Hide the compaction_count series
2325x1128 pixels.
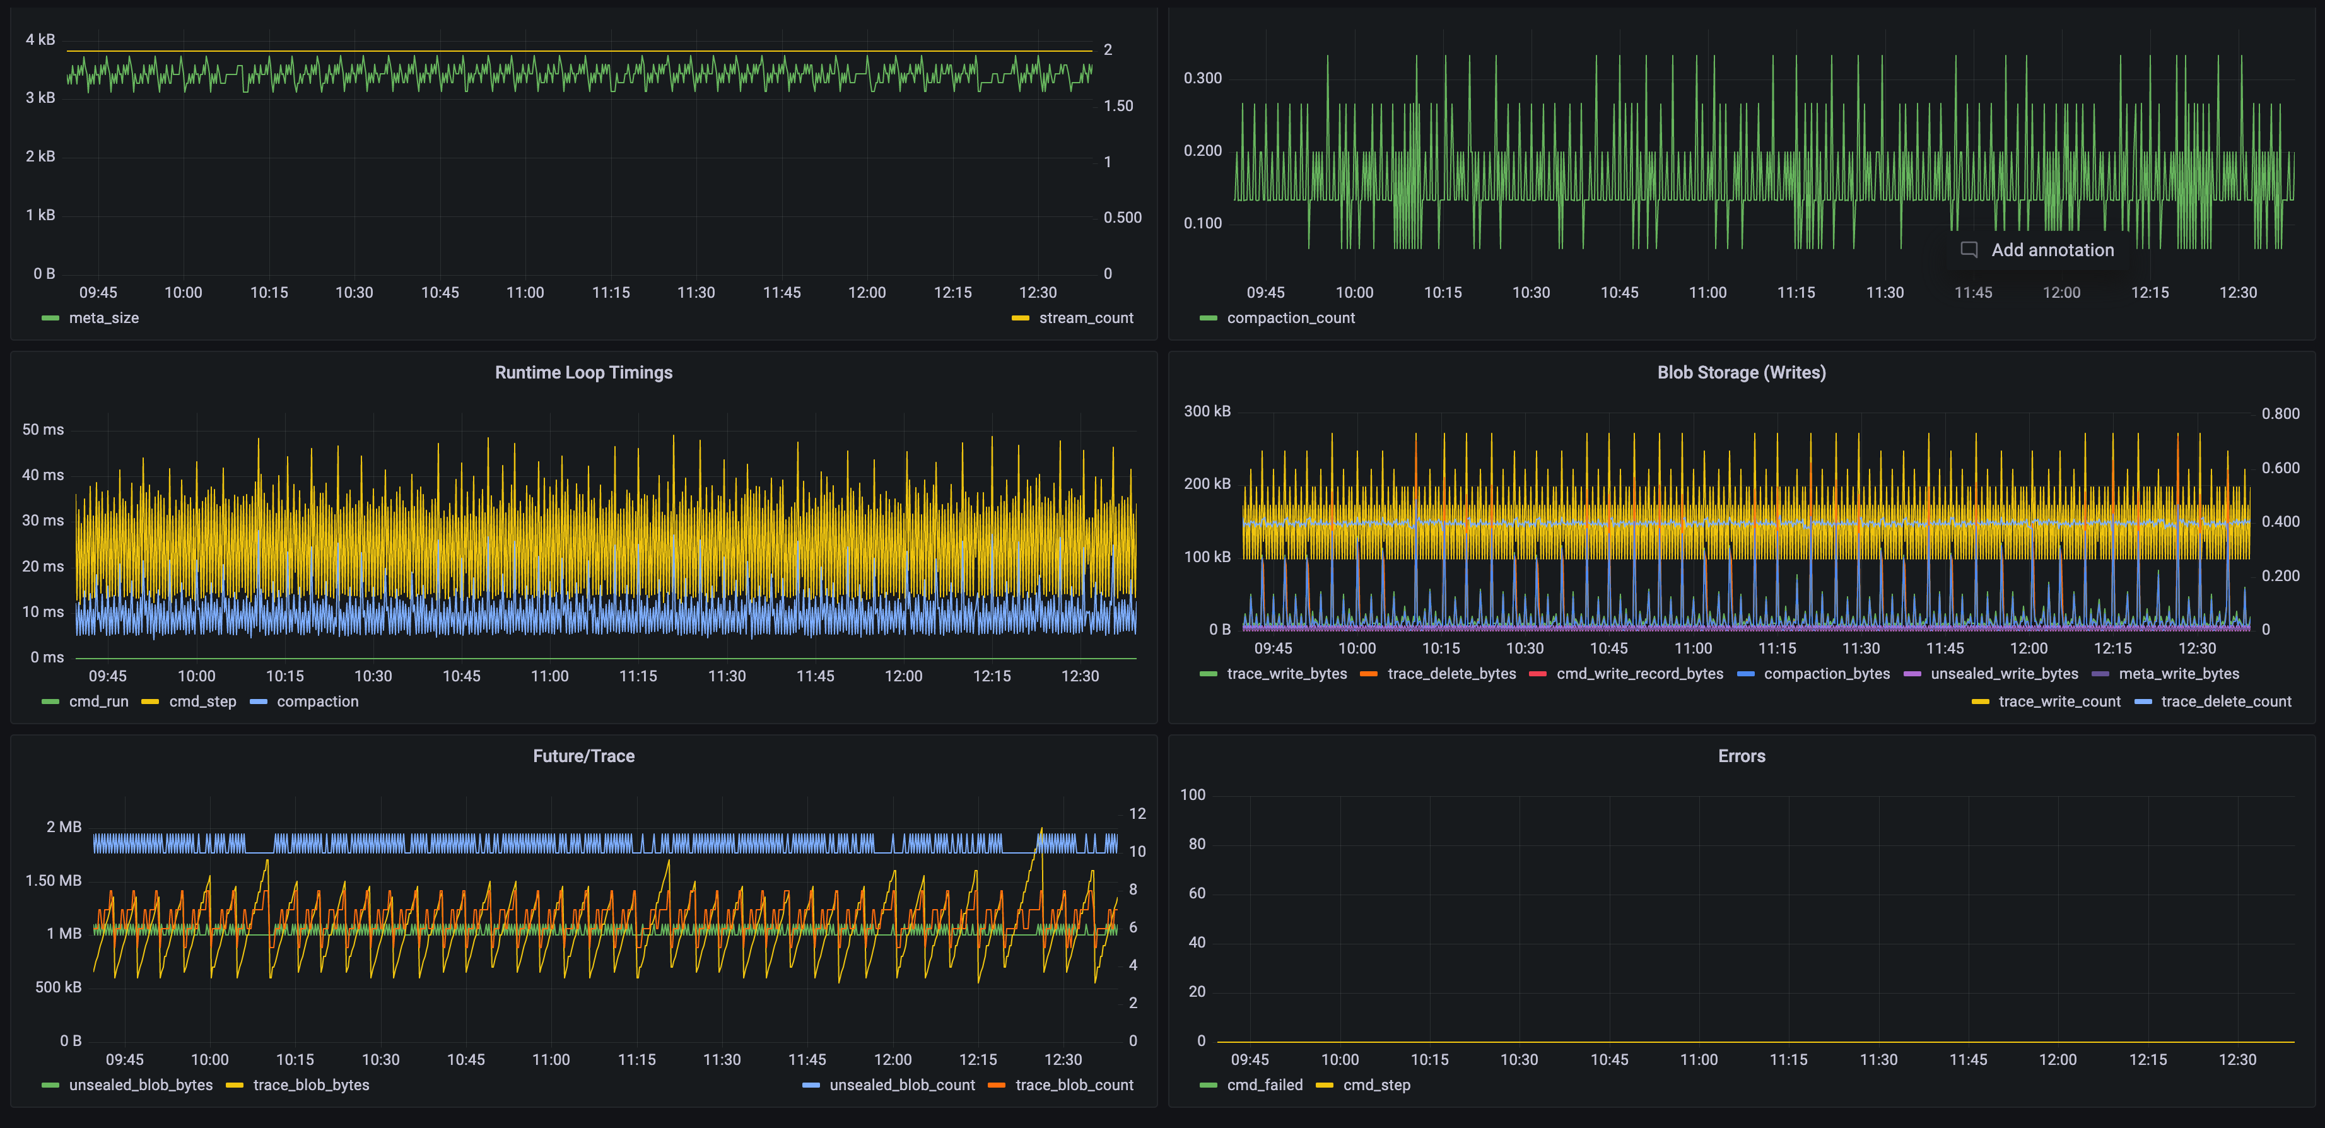pos(1291,318)
